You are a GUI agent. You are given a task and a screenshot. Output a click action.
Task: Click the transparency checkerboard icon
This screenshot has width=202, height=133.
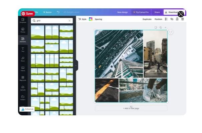pyautogui.click(x=166, y=19)
